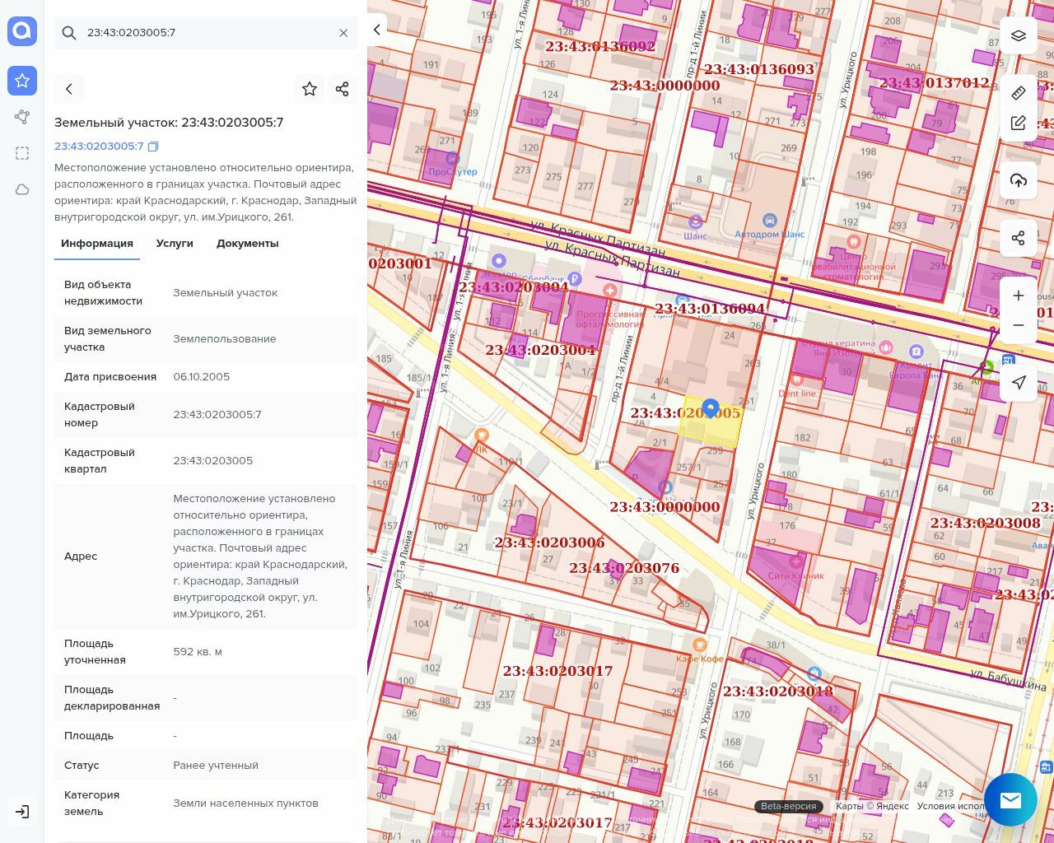
Task: Select the dashed rectangle area tool
Action: click(22, 153)
